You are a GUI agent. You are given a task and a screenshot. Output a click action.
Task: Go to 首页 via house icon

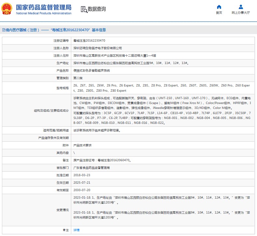point(219,7)
